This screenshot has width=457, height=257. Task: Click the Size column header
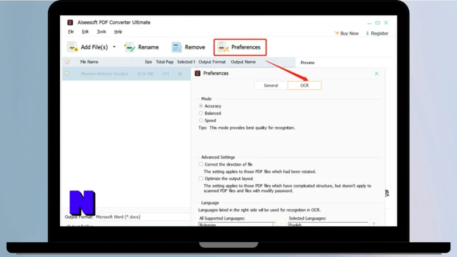pos(148,62)
